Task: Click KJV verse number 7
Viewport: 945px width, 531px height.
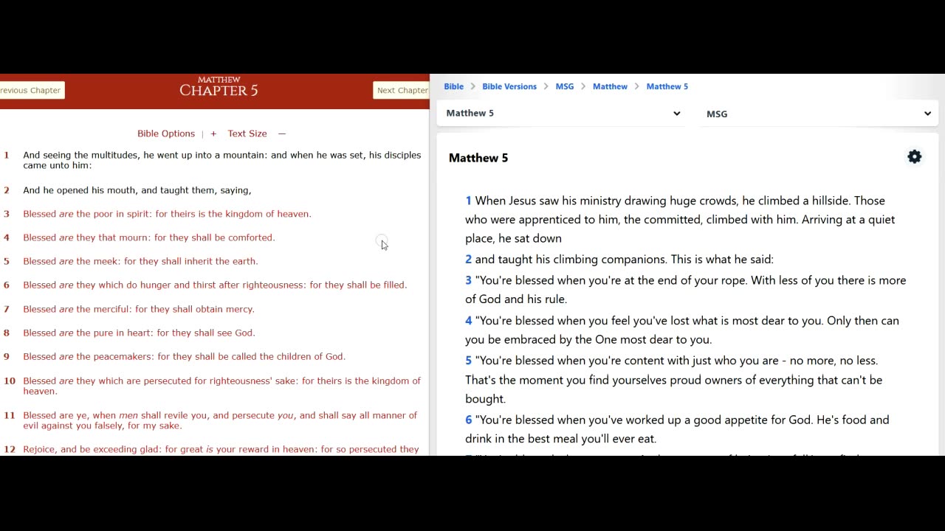Action: (7, 309)
